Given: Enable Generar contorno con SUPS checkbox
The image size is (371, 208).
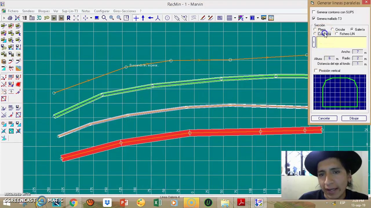Looking at the screenshot, I should click(x=314, y=12).
